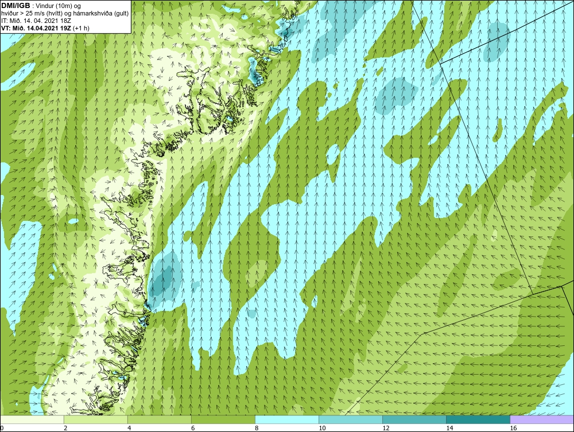Click the 12–14 m/s teal legend swatch
Image resolution: width=574 pixels, height=432 pixels.
tap(414, 419)
